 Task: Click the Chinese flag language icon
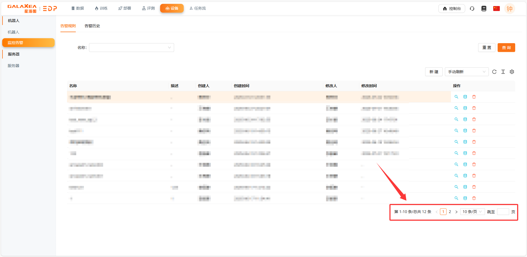pos(496,9)
